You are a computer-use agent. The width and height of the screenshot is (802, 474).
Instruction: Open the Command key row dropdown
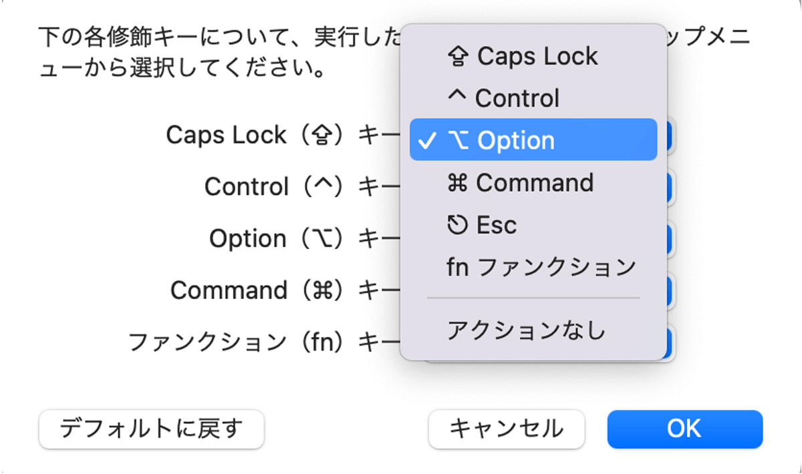coord(670,290)
